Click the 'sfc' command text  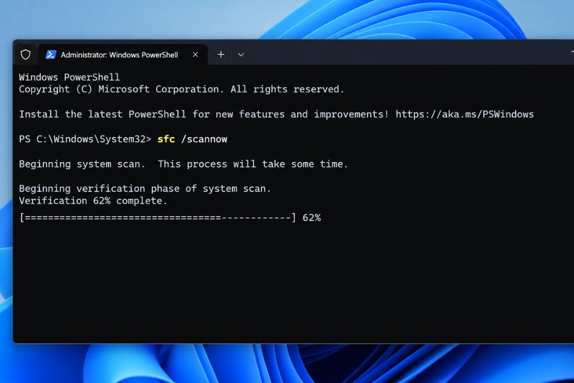point(166,139)
